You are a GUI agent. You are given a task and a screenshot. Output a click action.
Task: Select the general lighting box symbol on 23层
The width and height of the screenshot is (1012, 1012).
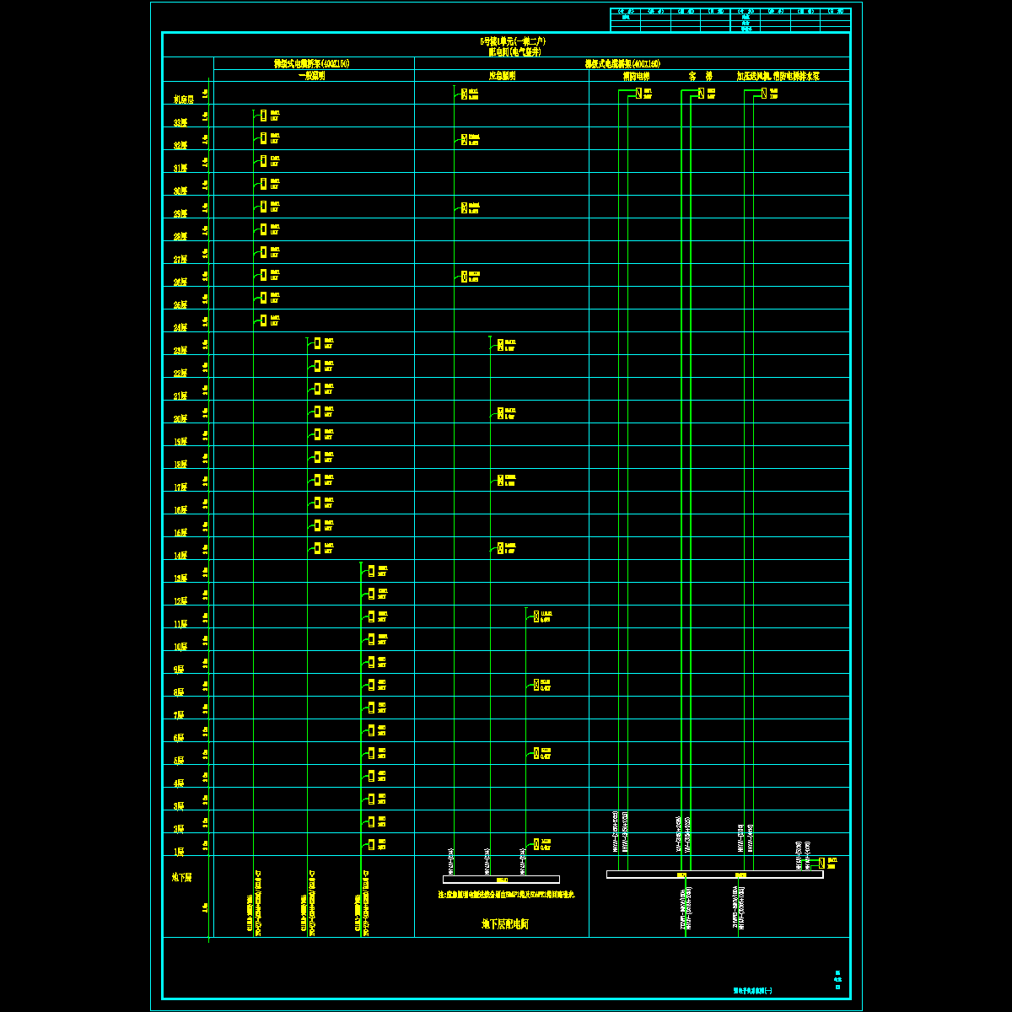[317, 343]
